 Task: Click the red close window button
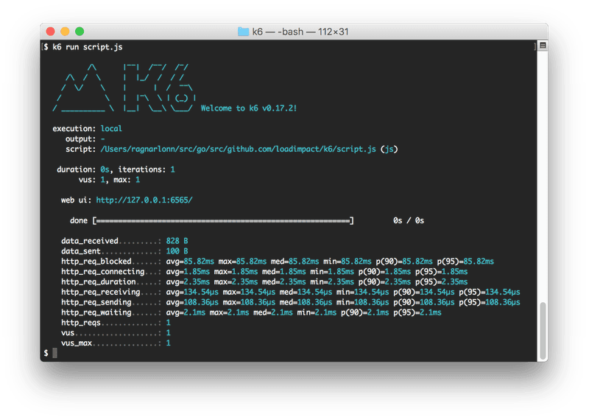[50, 32]
